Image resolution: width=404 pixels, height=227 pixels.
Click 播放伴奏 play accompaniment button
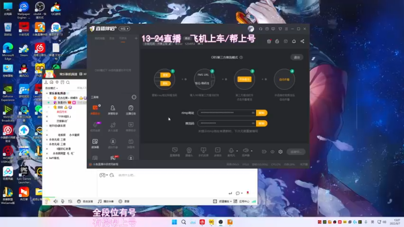[x=106, y=201]
